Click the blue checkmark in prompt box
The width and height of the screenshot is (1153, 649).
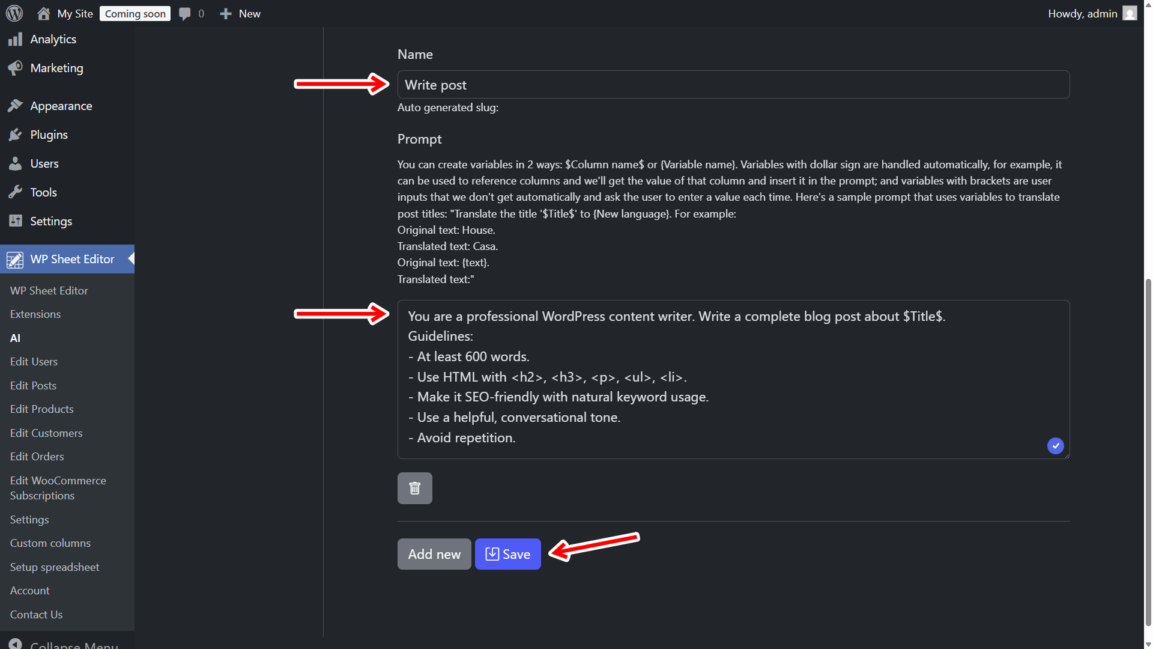[x=1055, y=445]
